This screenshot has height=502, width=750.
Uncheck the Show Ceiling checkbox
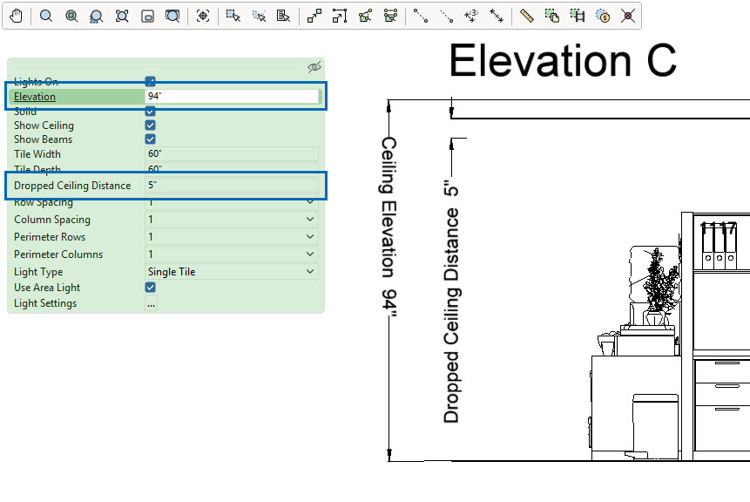tap(150, 125)
